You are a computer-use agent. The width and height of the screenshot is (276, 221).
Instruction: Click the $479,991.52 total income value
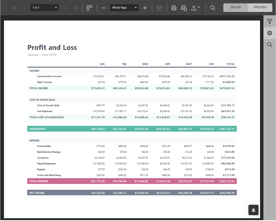pos(227,88)
